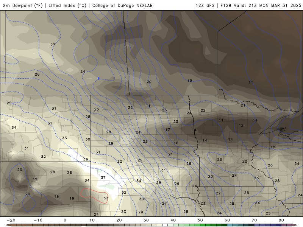303x227 pixels.
Task: Select the '70' colorbar scale label
Action: 254,220
